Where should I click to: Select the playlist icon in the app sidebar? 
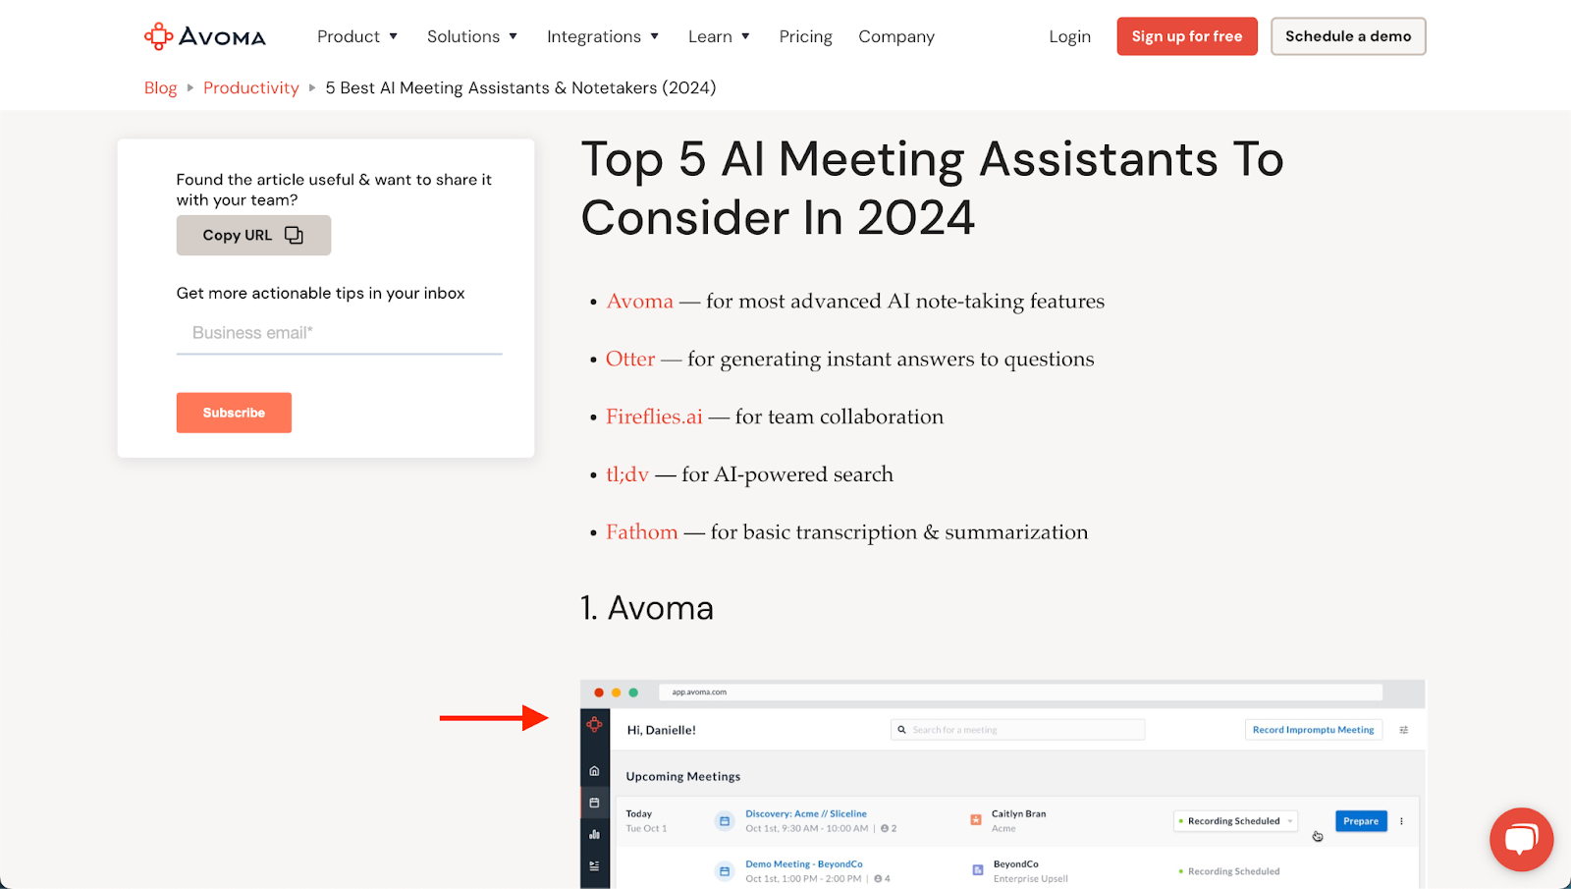[594, 865]
